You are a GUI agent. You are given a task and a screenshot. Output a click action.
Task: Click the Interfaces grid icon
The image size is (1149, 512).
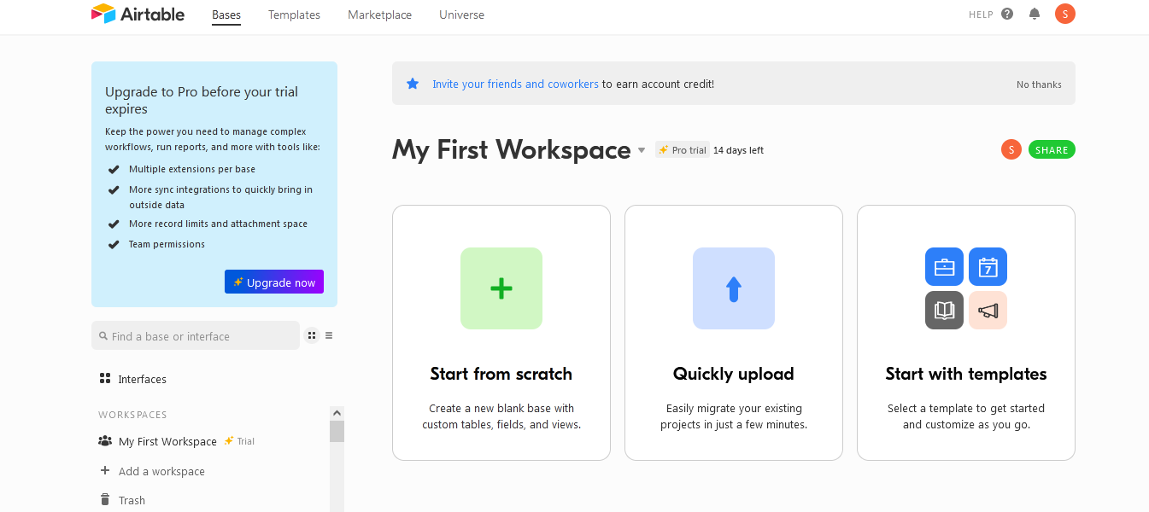[105, 378]
